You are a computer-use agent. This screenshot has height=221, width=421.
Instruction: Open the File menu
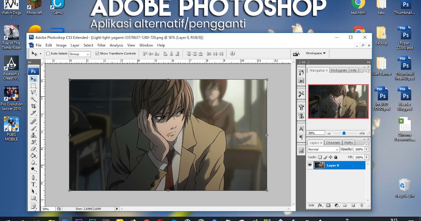click(x=39, y=45)
